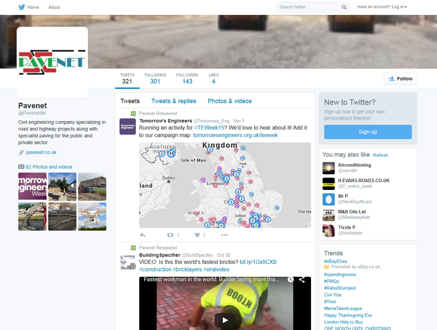Retweet the Tomorrow's Engineers tweet
Screen dimensions: 437x330
click(170, 235)
